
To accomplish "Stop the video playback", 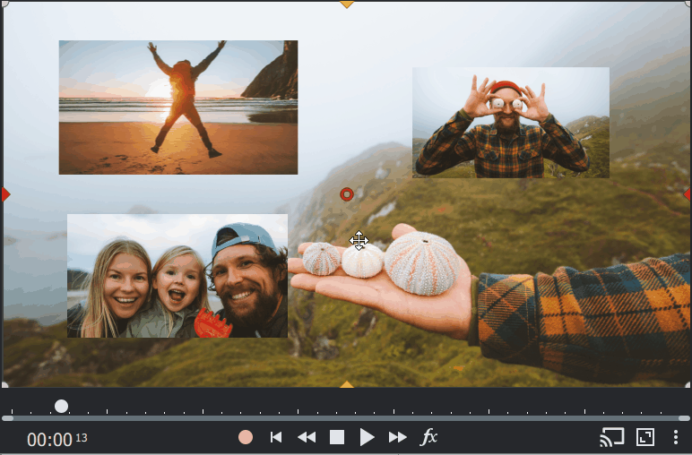I will point(337,437).
